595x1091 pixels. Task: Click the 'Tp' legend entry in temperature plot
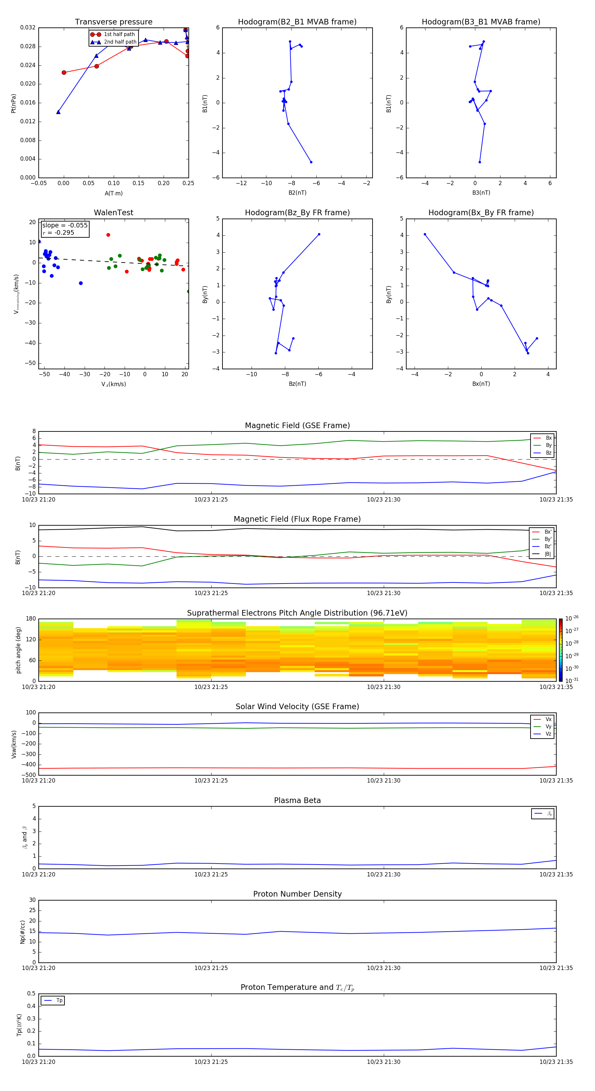tap(53, 1000)
